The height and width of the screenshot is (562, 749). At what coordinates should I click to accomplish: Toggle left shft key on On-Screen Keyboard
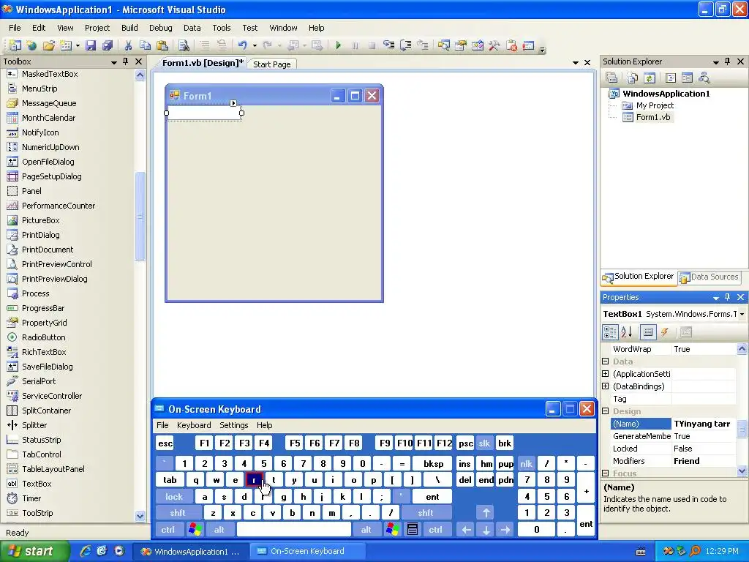point(177,513)
